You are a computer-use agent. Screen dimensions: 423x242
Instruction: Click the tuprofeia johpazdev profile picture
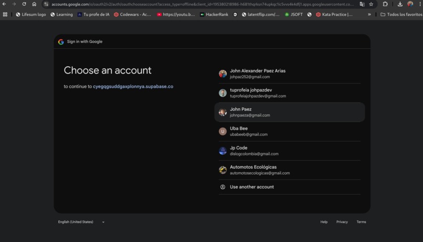[223, 93]
